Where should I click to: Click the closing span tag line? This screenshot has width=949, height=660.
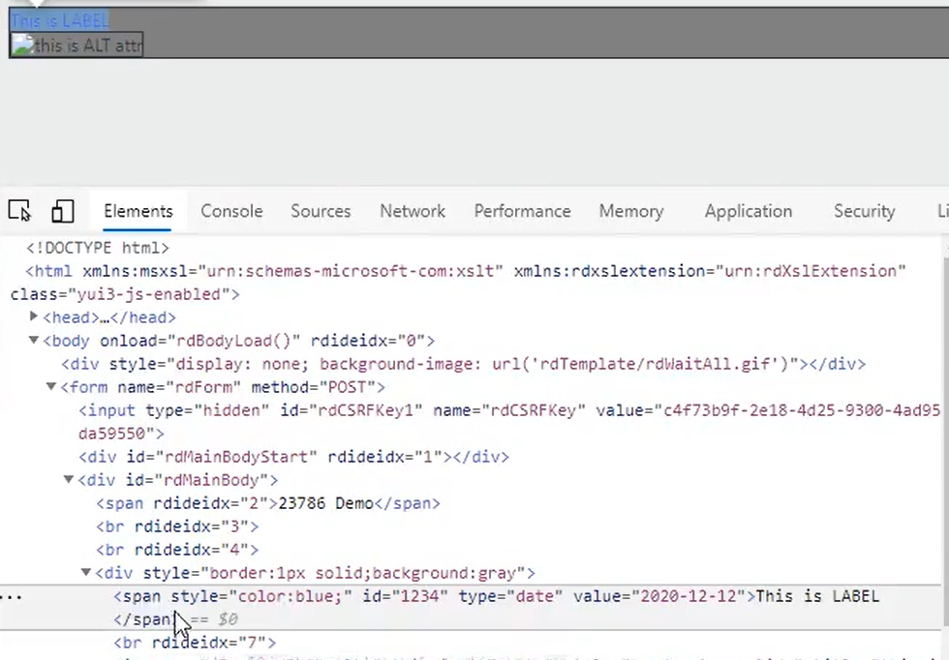point(143,619)
